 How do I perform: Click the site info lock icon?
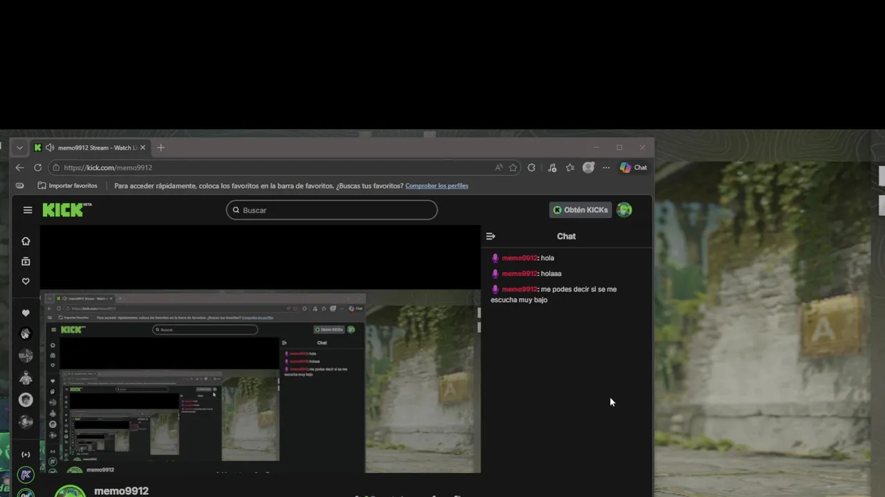pyautogui.click(x=57, y=168)
